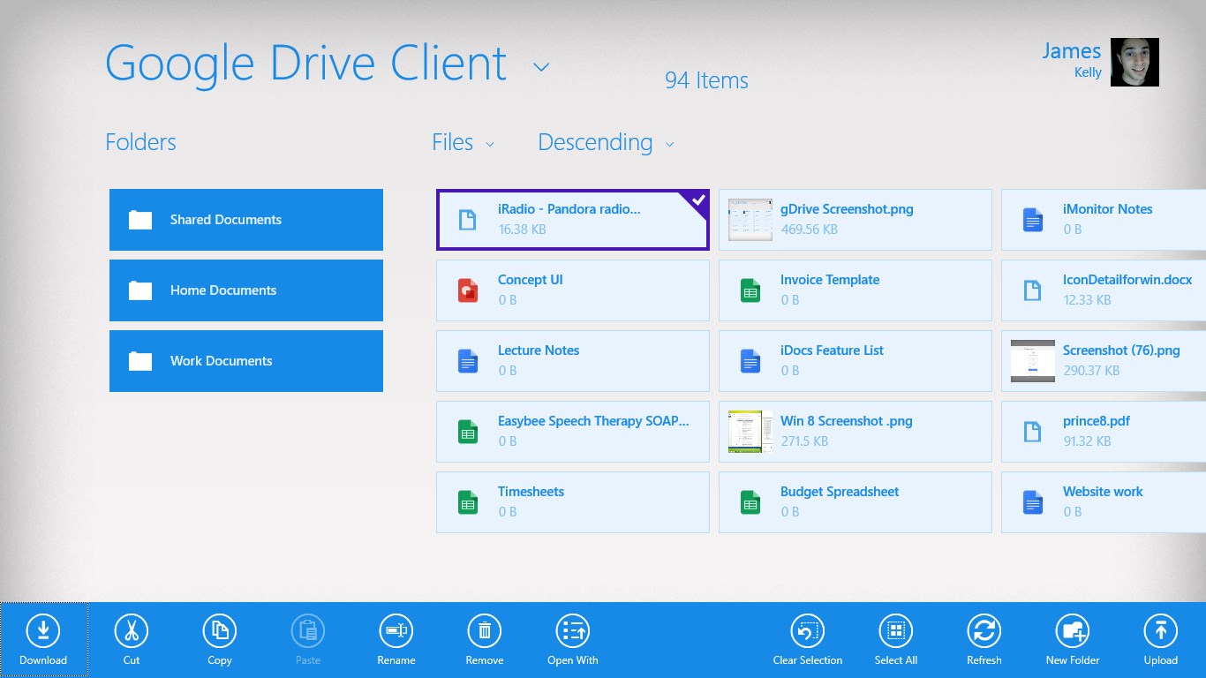Click the Folders section heading

point(140,142)
